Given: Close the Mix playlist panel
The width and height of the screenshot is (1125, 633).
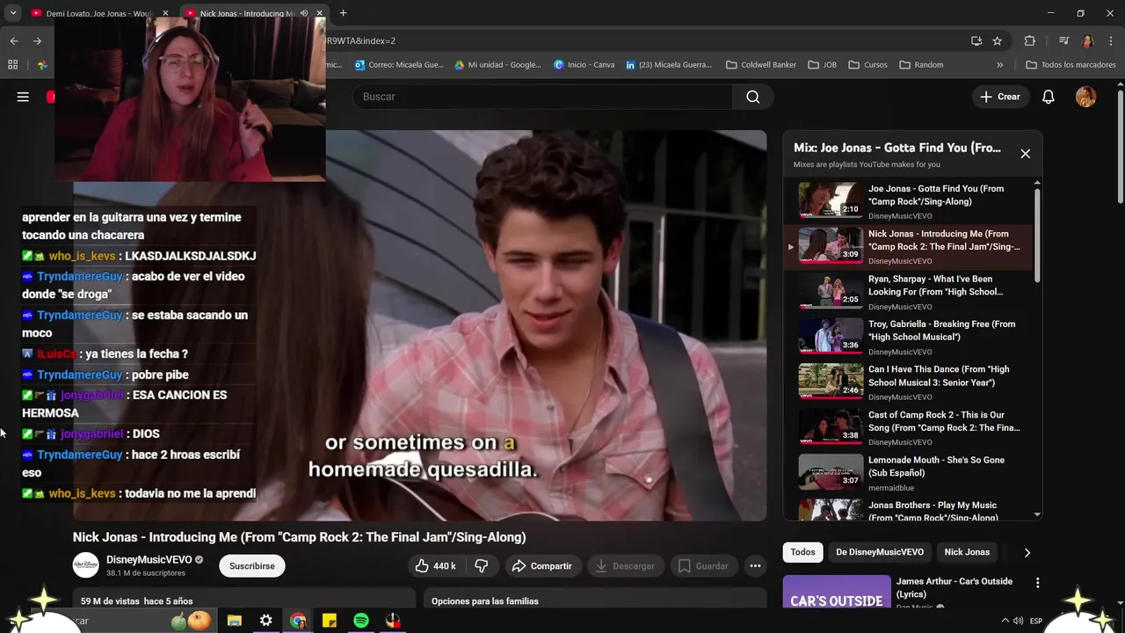Looking at the screenshot, I should pos(1025,154).
